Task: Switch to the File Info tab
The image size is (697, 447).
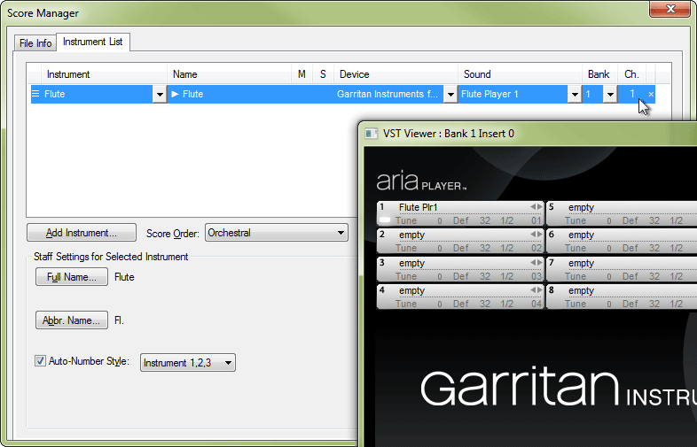Action: click(35, 43)
